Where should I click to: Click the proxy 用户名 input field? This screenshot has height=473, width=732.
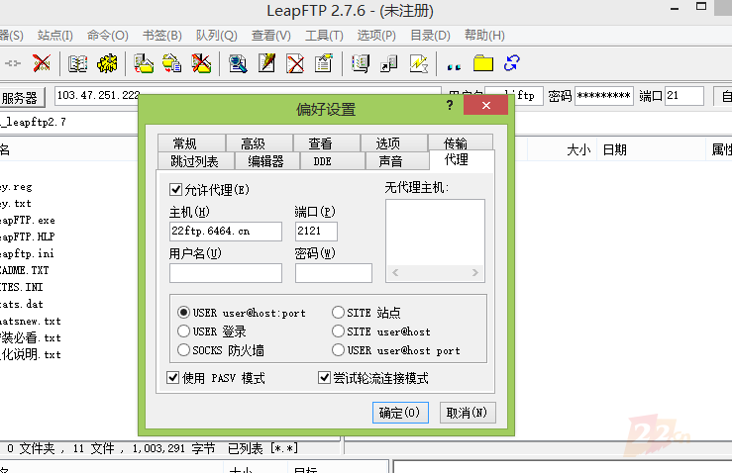(x=226, y=273)
